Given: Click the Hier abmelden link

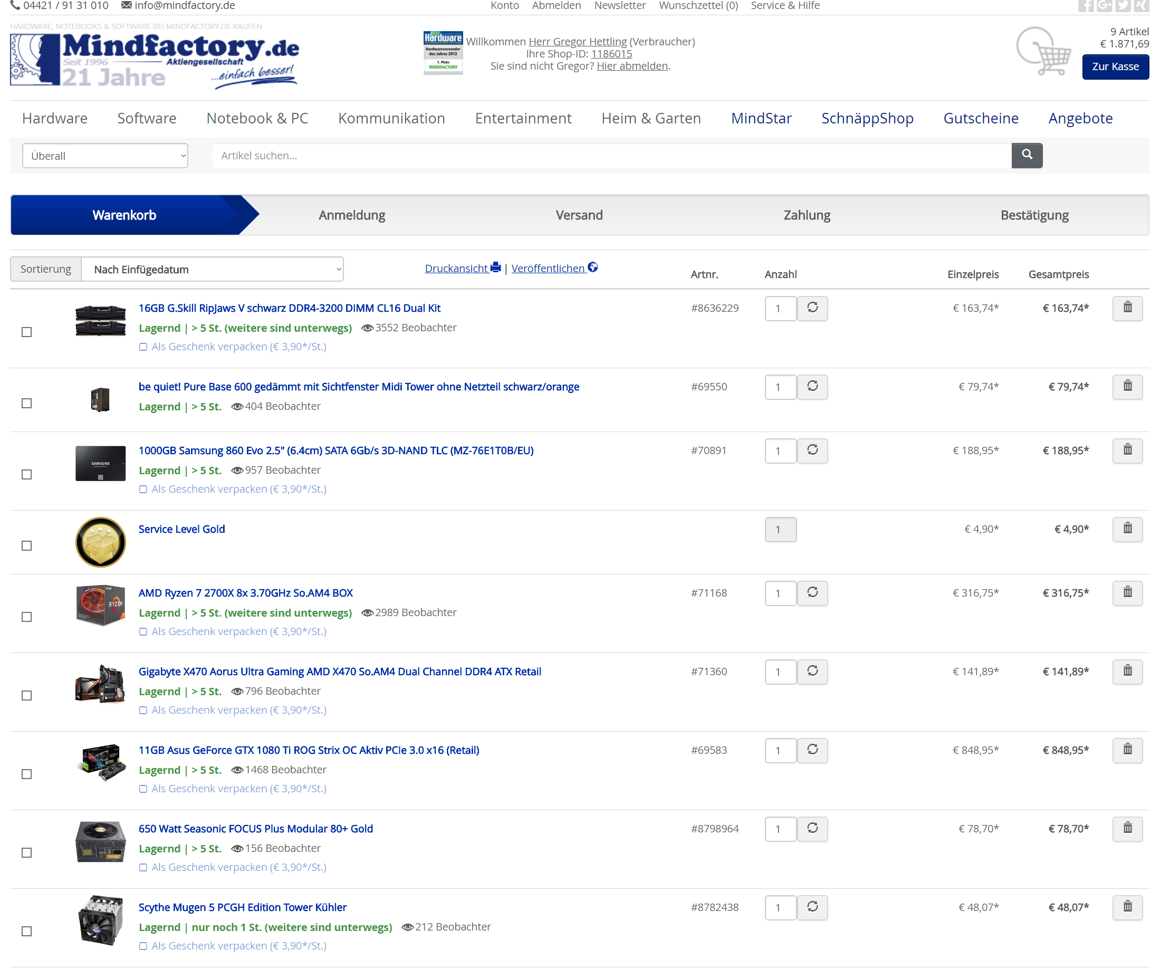Looking at the screenshot, I should coord(632,66).
